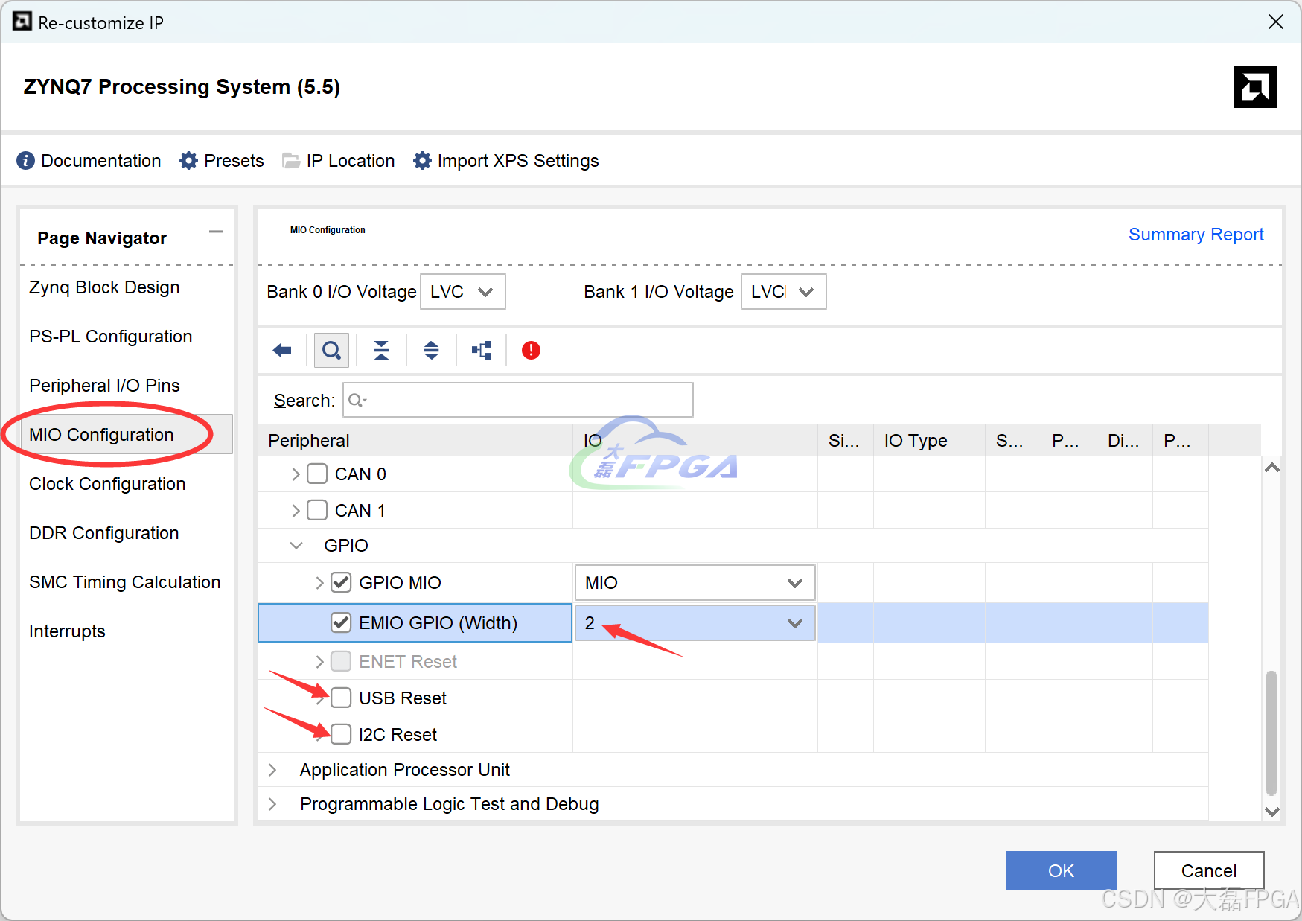The image size is (1302, 921).
Task: Click the OK button
Action: click(x=1061, y=870)
